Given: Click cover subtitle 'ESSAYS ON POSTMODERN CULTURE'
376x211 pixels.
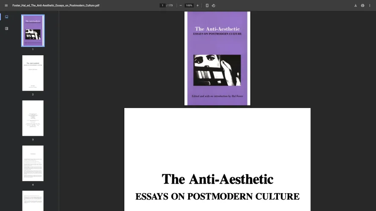Looking at the screenshot, I should click(217, 34).
